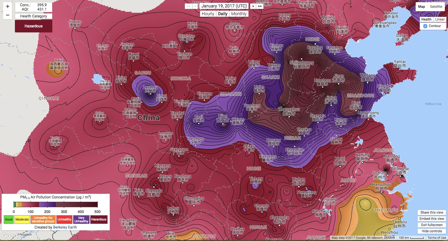Enable the Satellite map view
Viewport: 448px width, 241px height.
(436, 7)
